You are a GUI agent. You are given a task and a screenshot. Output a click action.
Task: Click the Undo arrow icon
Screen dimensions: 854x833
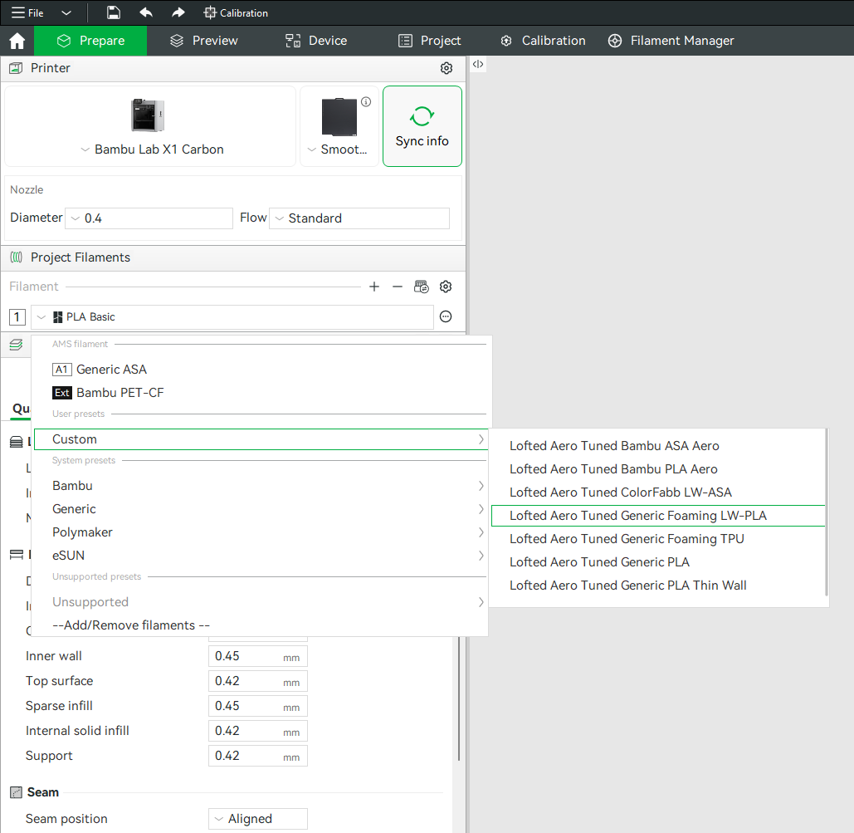click(146, 12)
